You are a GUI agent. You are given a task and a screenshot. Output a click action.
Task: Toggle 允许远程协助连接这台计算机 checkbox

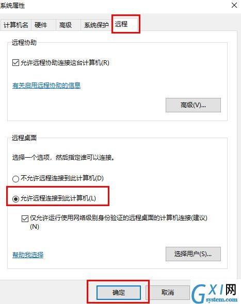click(x=15, y=63)
